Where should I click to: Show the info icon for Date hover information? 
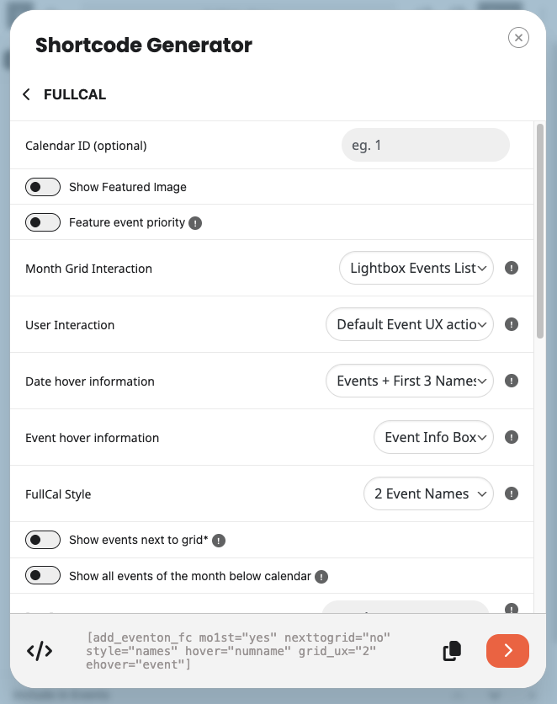512,381
